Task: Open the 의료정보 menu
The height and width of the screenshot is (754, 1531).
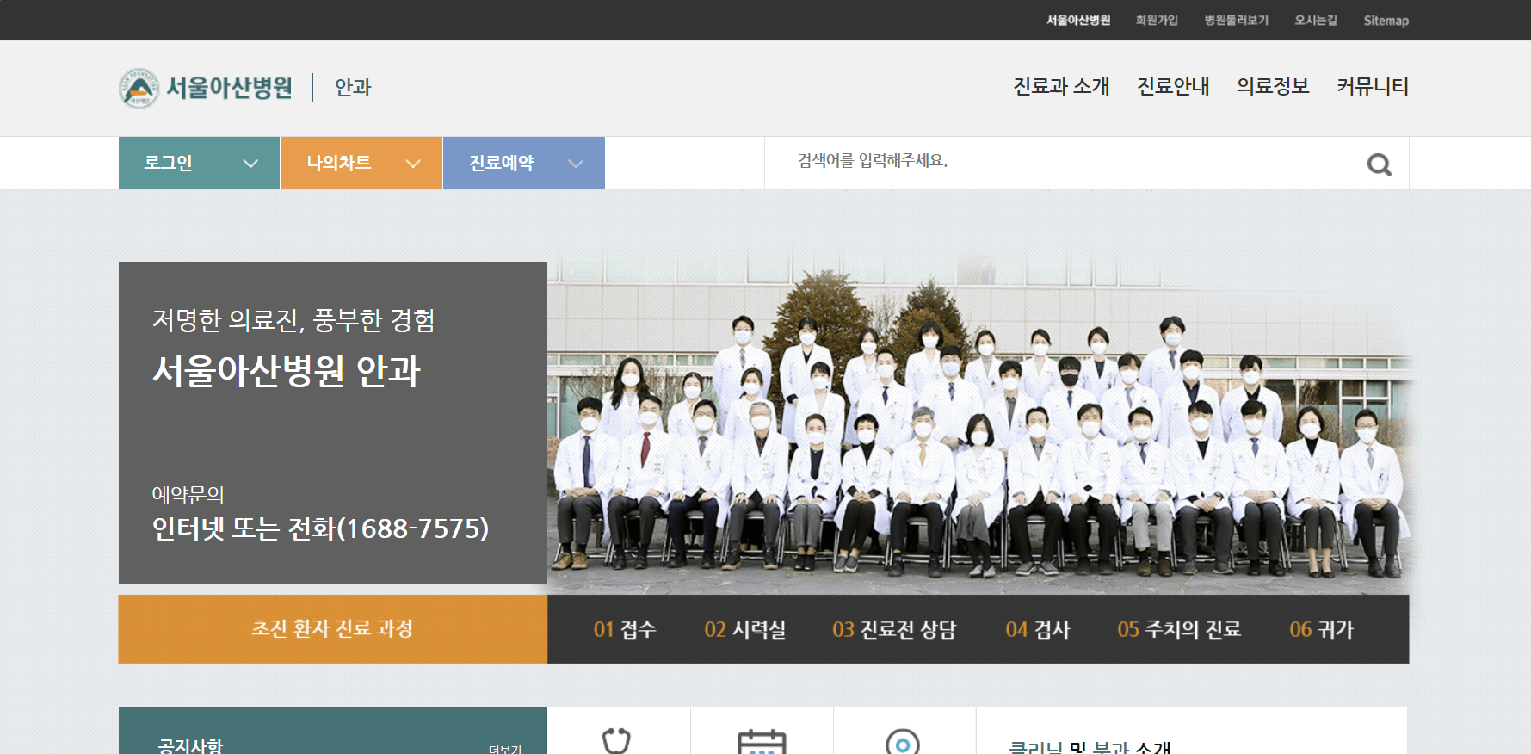Action: tap(1273, 86)
